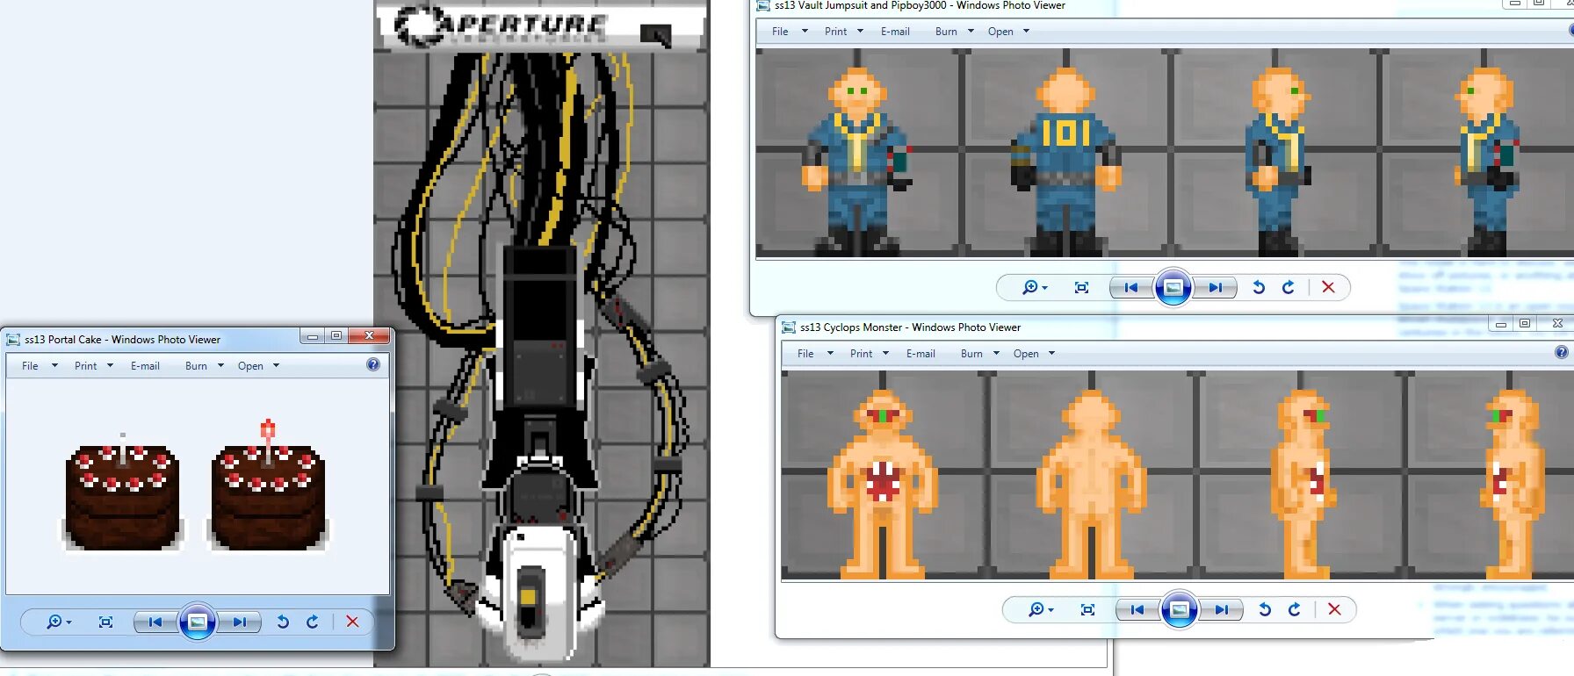Open Print menu in Portal Cake viewer

tap(93, 366)
